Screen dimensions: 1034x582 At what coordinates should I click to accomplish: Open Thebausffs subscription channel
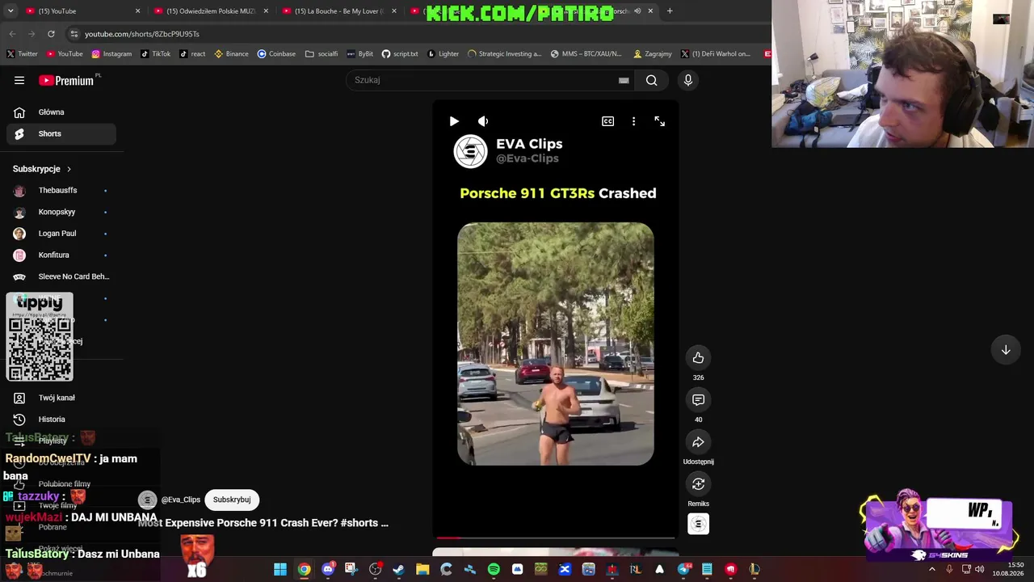click(x=61, y=190)
